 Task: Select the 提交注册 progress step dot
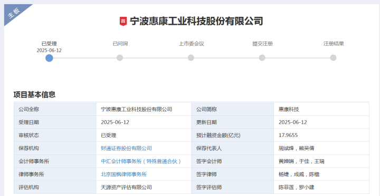click(262, 58)
